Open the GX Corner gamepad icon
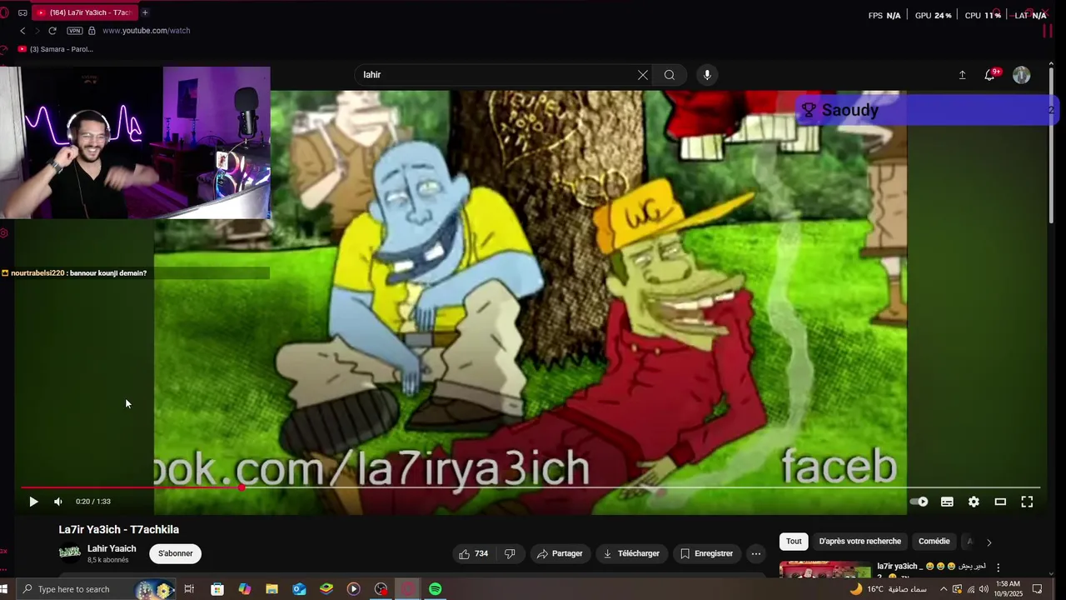 click(x=23, y=12)
